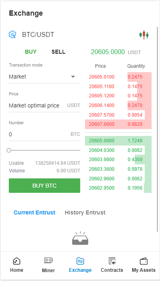Viewport: 160px width, 281px height.
Task: Switch to the SELL side
Action: pos(59,52)
